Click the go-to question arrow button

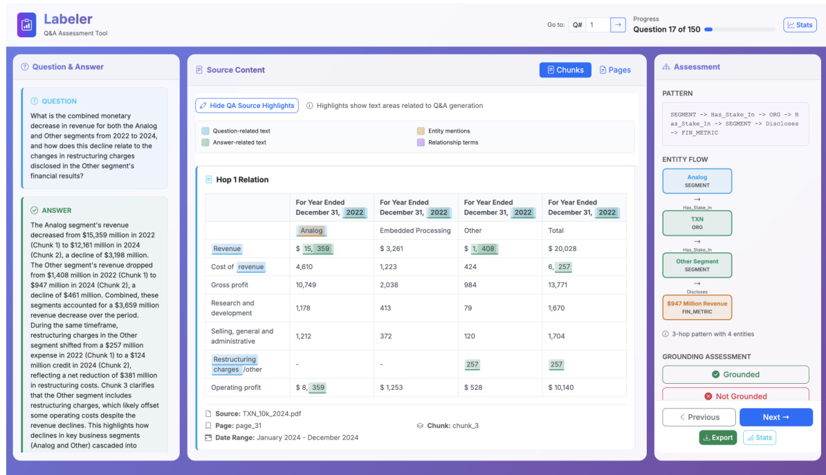(618, 25)
